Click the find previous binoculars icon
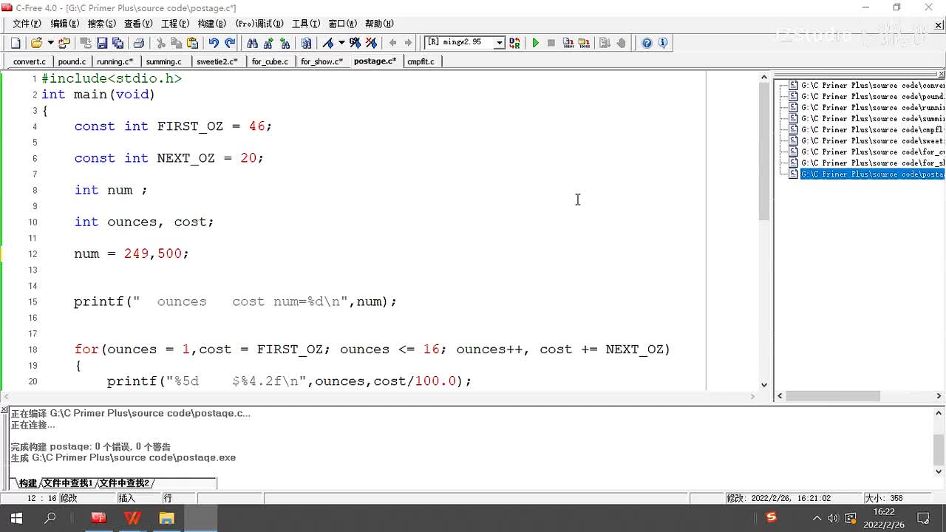 pyautogui.click(x=285, y=43)
